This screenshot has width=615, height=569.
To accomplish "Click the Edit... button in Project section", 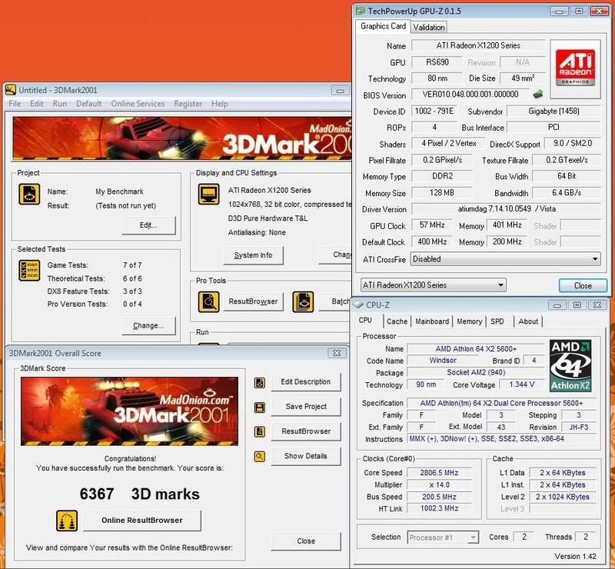I will click(148, 225).
